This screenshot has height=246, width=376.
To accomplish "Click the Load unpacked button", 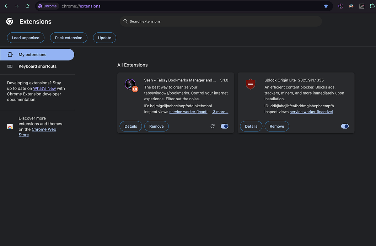I will pyautogui.click(x=26, y=38).
